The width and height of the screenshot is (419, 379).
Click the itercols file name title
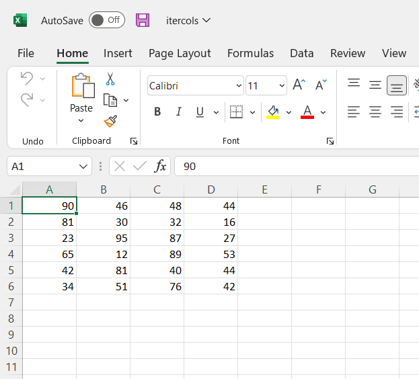(x=182, y=20)
